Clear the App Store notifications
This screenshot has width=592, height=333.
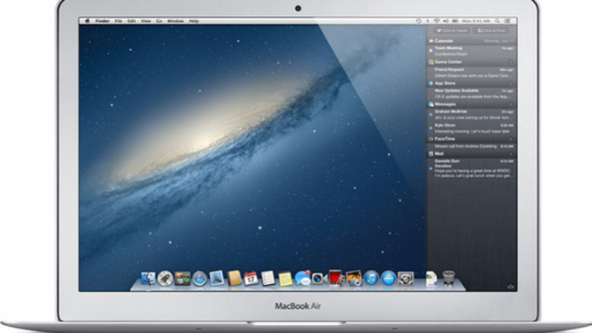(x=511, y=83)
